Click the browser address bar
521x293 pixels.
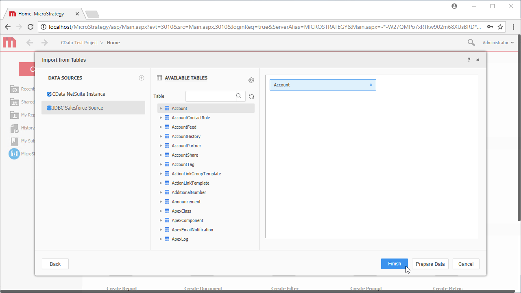tap(264, 27)
